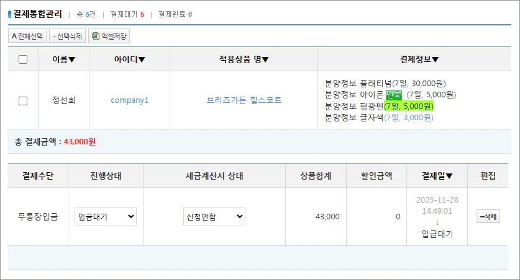Open the 브리즈가든 힐스코트 product link
The image size is (520, 280).
pos(244,100)
